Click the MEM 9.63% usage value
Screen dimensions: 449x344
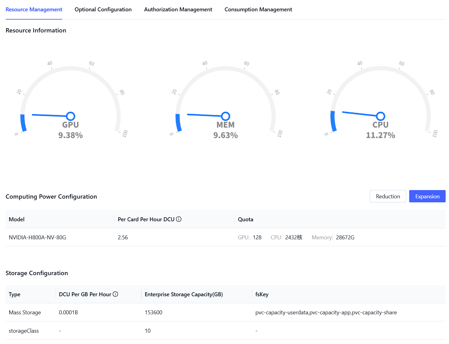tap(226, 135)
